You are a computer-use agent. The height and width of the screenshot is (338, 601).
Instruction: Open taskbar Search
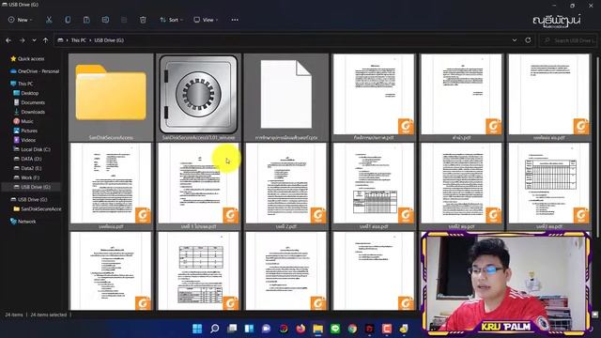click(x=215, y=329)
